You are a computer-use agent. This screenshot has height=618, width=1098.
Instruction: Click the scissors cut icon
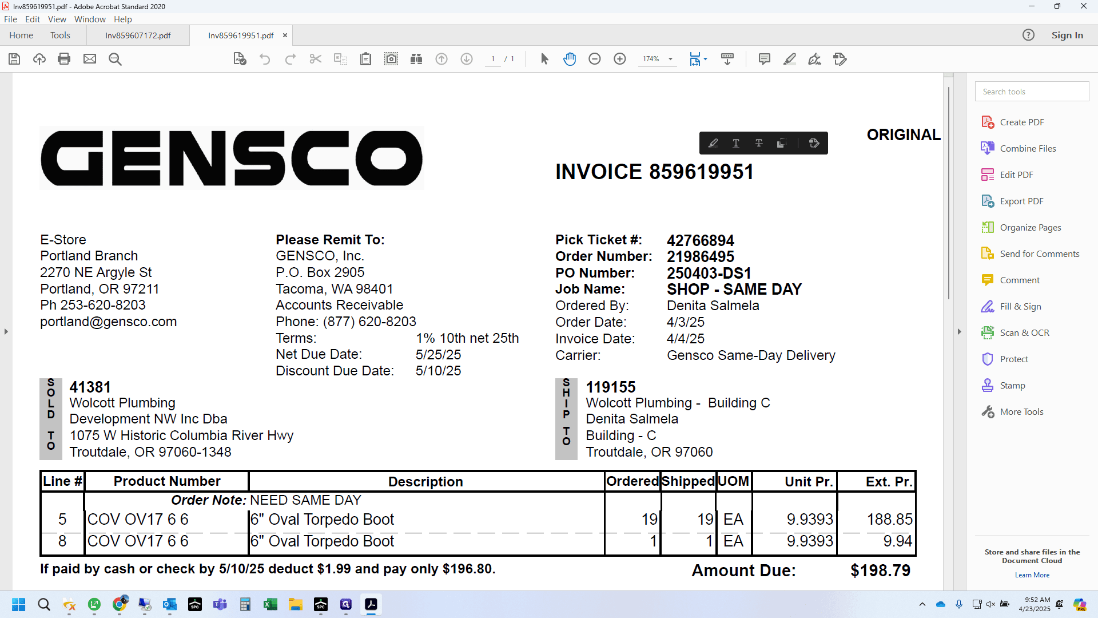pyautogui.click(x=315, y=59)
